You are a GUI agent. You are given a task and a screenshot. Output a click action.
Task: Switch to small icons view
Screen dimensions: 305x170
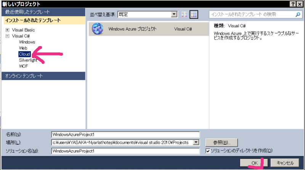[184, 14]
